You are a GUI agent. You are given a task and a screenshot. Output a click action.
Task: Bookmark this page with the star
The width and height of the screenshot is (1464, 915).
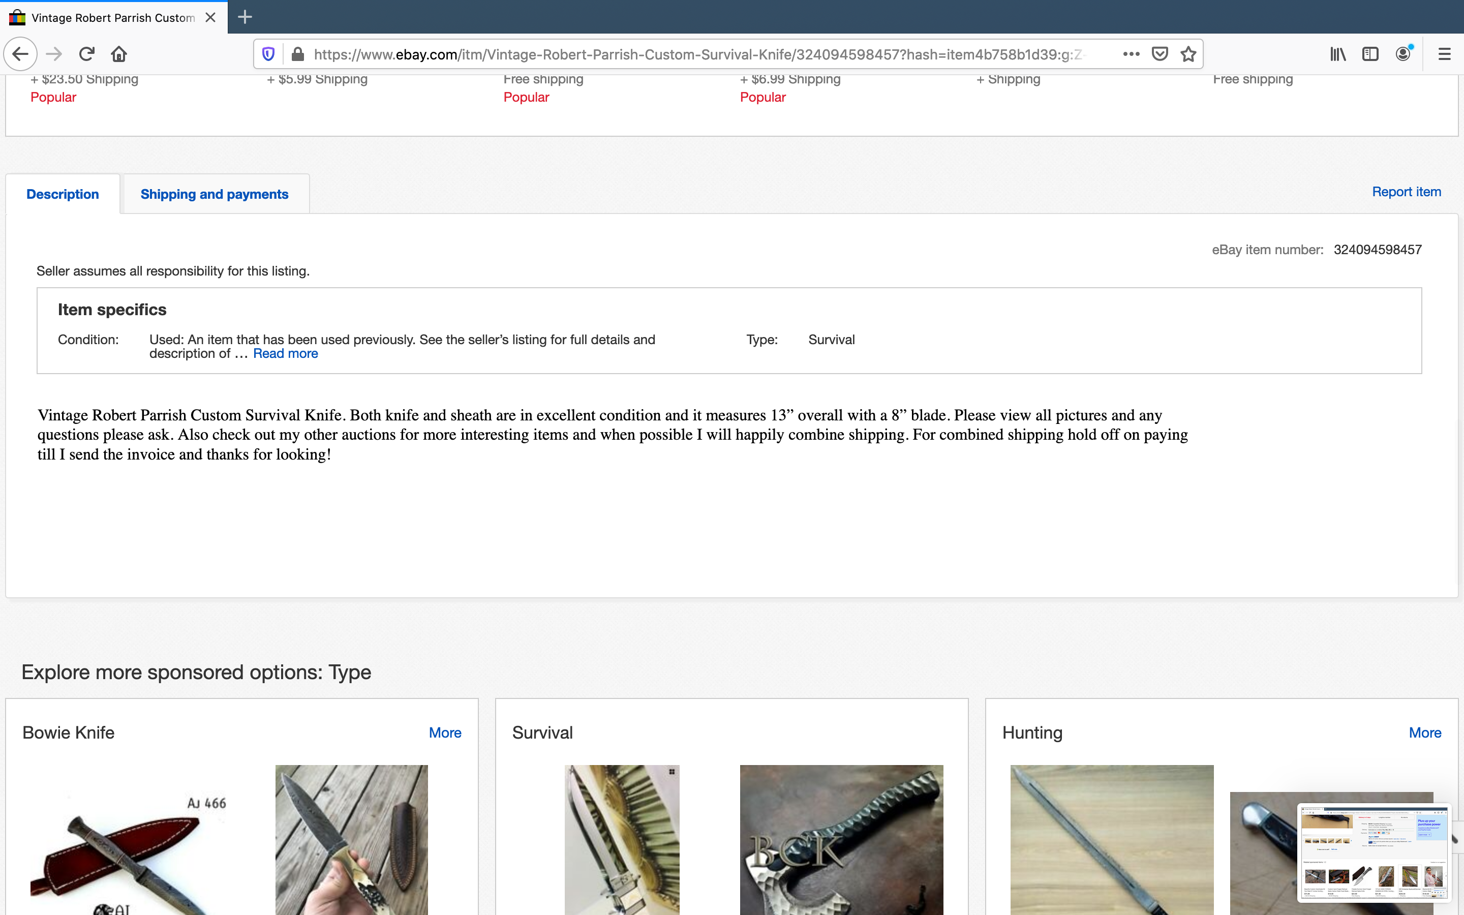[1188, 54]
